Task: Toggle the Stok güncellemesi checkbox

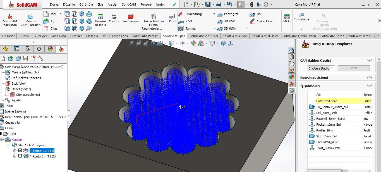Action: tap(7, 95)
